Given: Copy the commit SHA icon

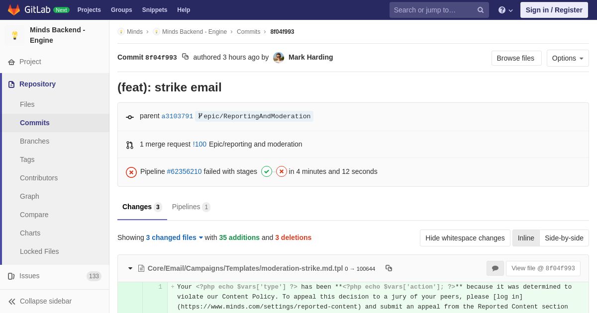Looking at the screenshot, I should (185, 57).
